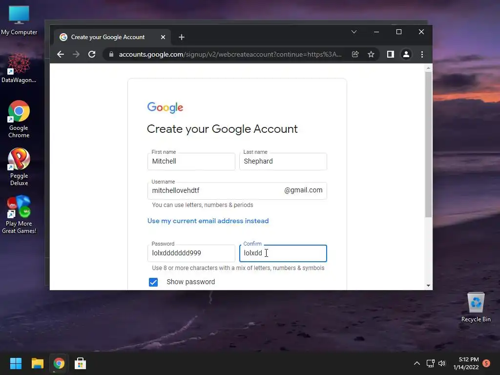Uncheck the Show password checkbox
Viewport: 500px width, 375px height.
(153, 282)
